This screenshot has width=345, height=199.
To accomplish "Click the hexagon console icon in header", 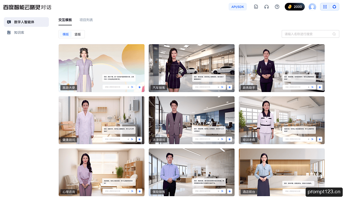I will (x=334, y=7).
